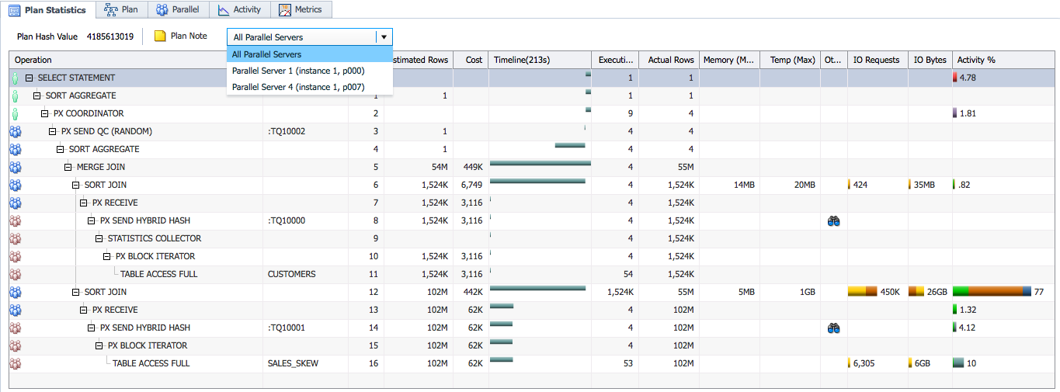Click parallel server icon beside MERGE JOIN

coord(15,167)
